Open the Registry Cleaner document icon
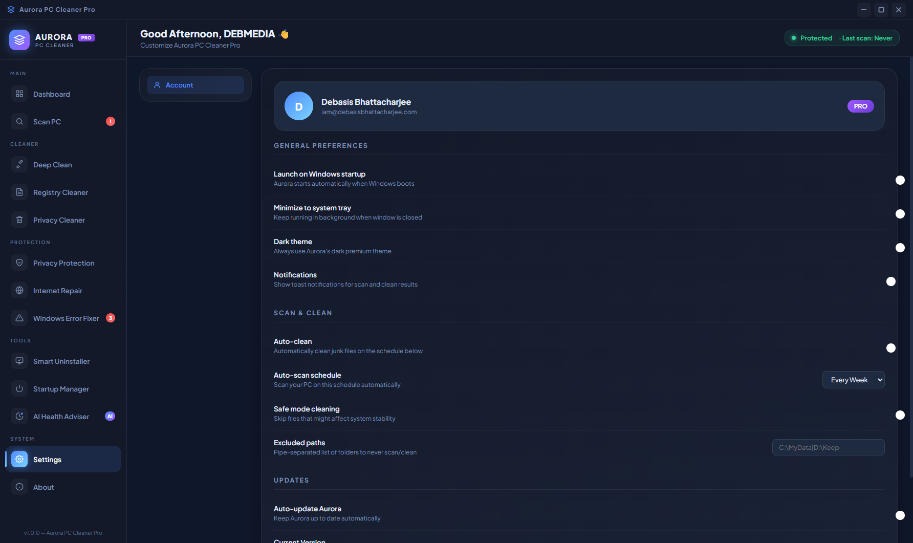 (x=19, y=192)
